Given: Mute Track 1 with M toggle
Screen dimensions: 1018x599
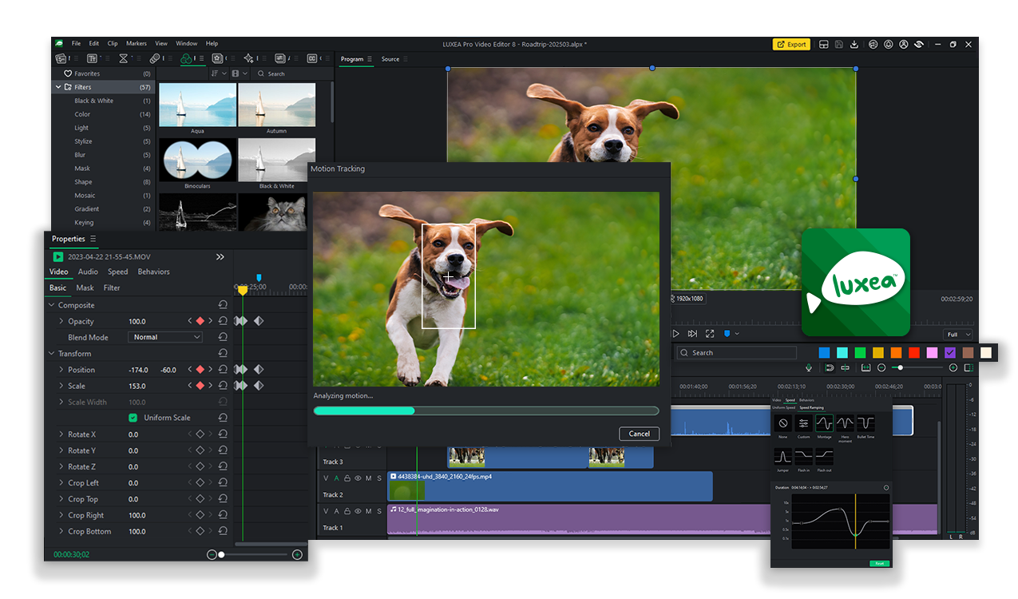Looking at the screenshot, I should [x=368, y=511].
